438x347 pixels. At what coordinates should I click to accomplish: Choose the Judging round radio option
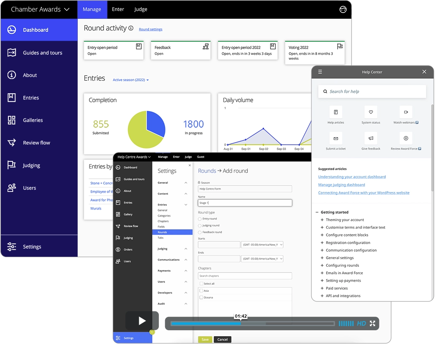(200, 225)
